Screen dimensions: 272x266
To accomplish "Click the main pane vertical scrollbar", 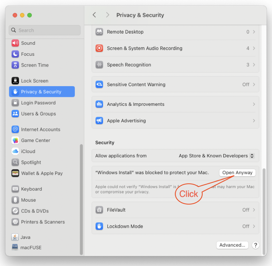I will point(264,211).
